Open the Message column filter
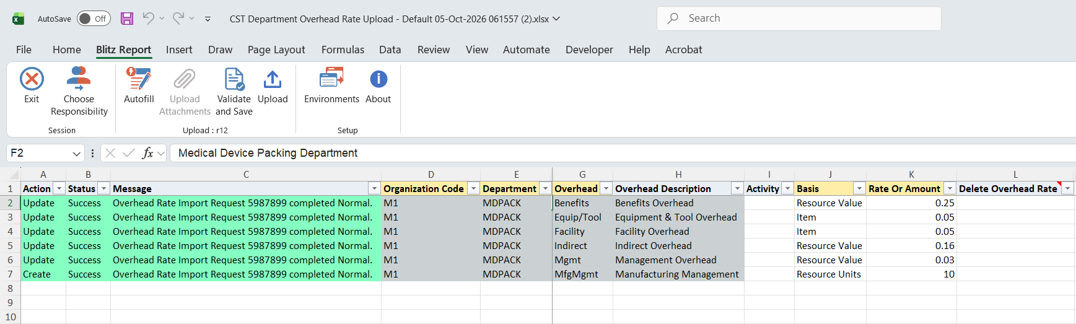This screenshot has width=1076, height=324. (374, 188)
